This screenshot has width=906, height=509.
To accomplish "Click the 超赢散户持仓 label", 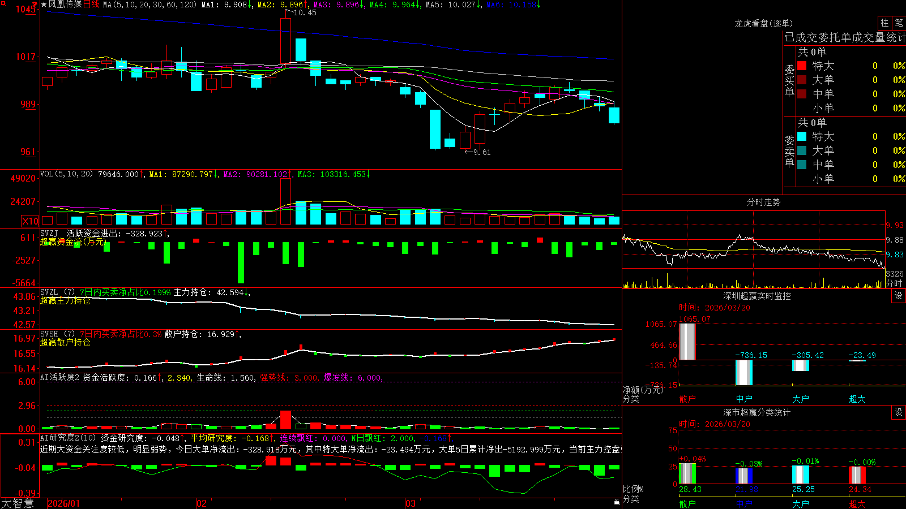I will click(x=65, y=342).
